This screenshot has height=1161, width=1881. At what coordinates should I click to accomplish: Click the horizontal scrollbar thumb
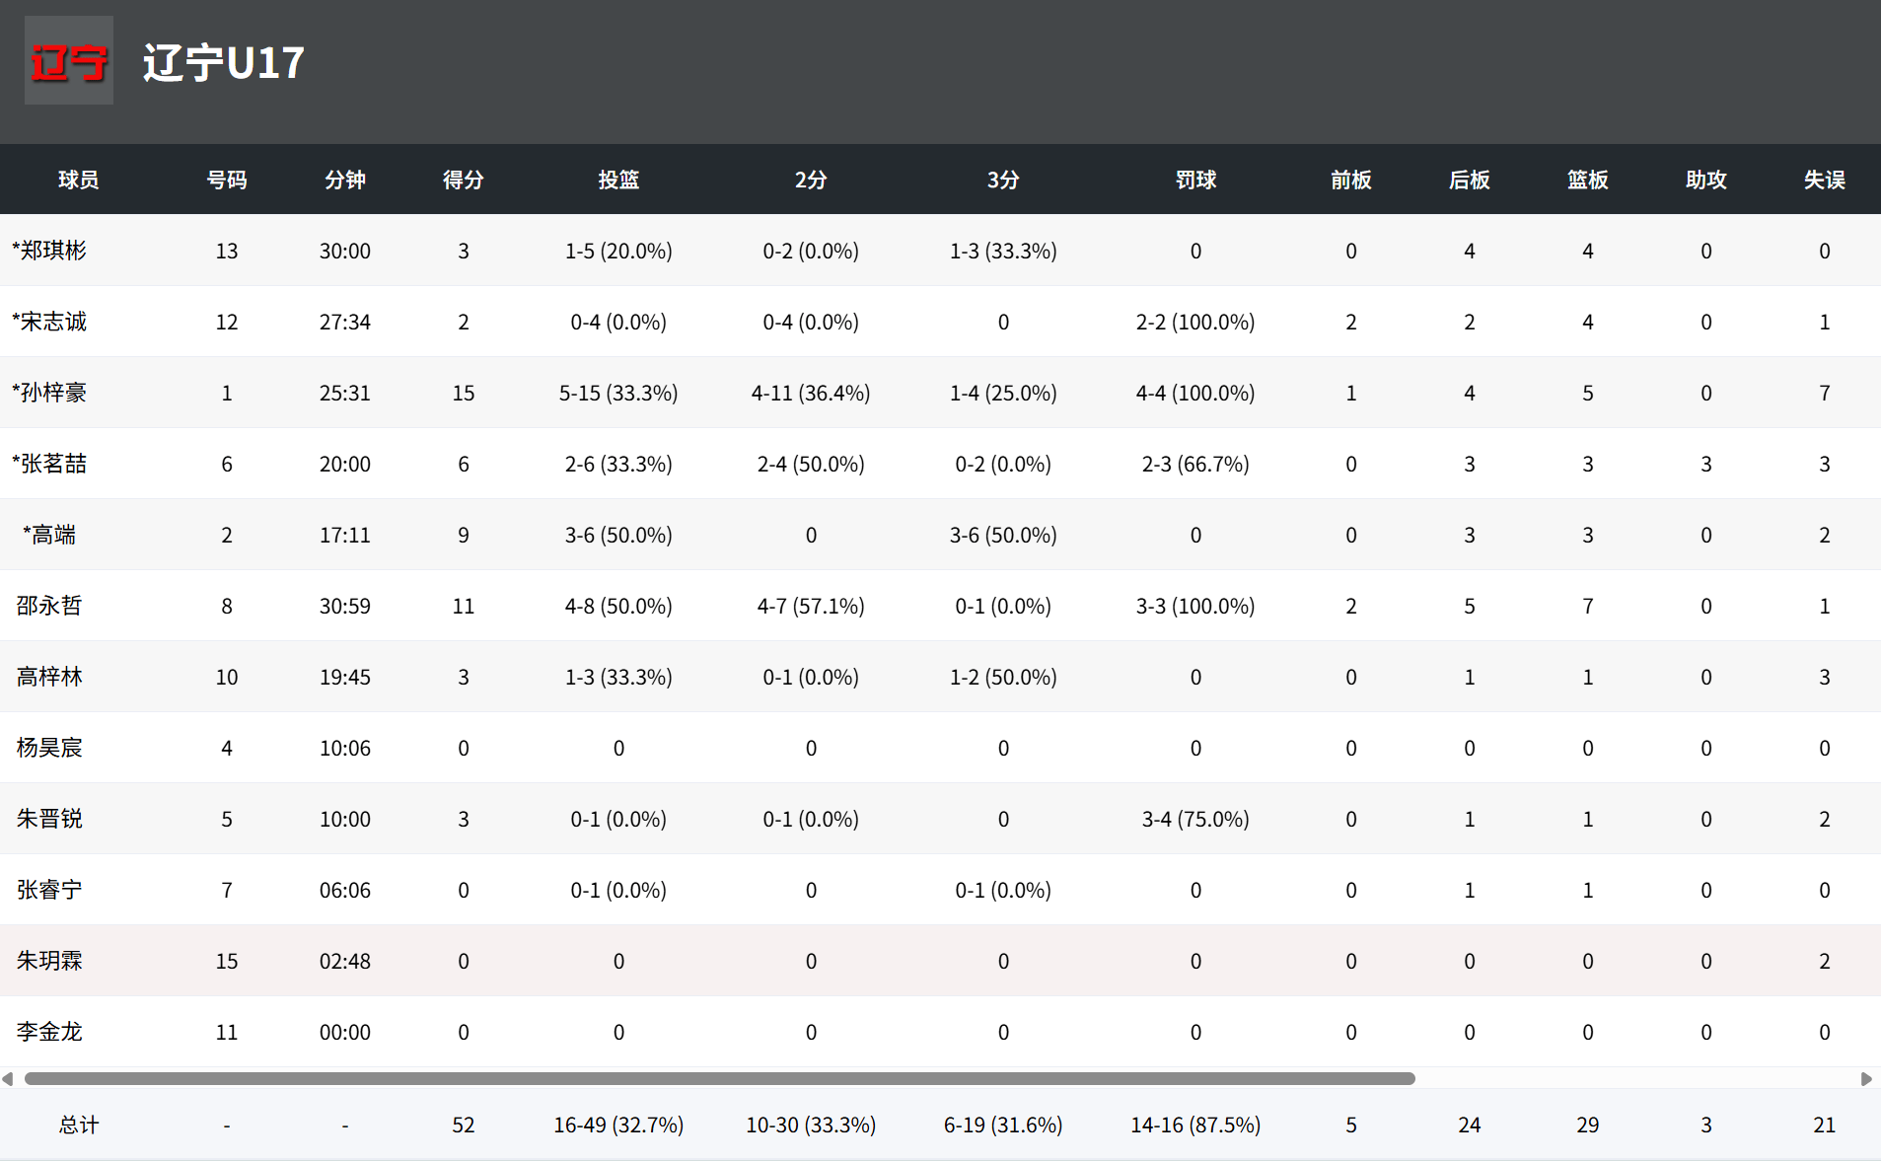720,1079
